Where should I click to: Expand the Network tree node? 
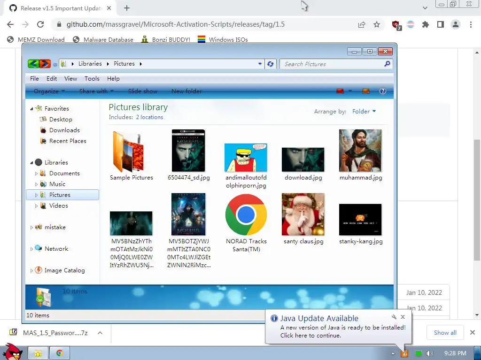click(x=31, y=249)
